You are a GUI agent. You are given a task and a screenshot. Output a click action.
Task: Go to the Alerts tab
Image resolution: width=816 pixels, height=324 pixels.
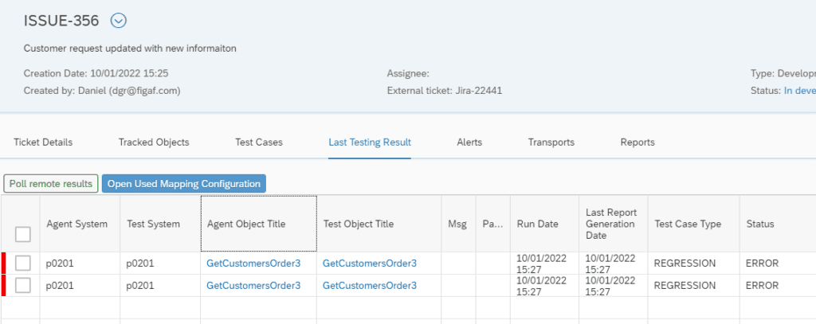tap(469, 142)
